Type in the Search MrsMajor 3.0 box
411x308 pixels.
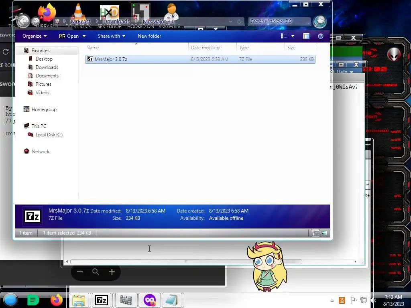tap(279, 21)
